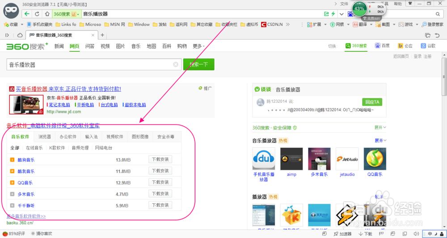Click the incognito mask avatar icon
The image size is (447, 238).
pyautogui.click(x=11, y=12)
